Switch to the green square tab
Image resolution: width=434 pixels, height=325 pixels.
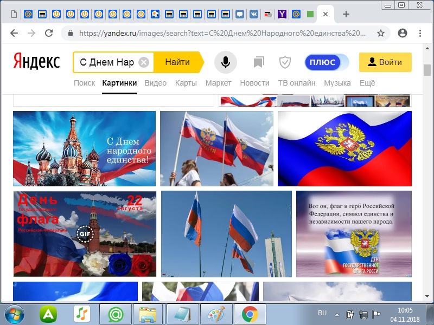[x=310, y=14]
